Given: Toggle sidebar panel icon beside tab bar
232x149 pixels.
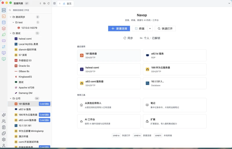Looking at the screenshot, I should 55,3.
